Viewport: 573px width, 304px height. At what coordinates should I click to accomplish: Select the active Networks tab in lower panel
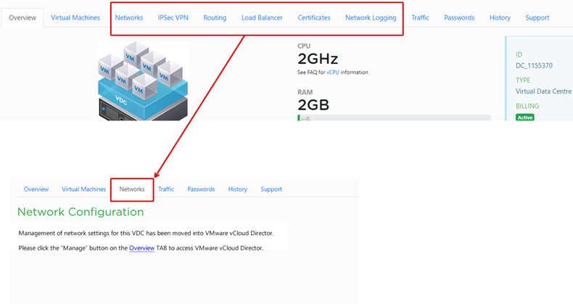(x=132, y=189)
